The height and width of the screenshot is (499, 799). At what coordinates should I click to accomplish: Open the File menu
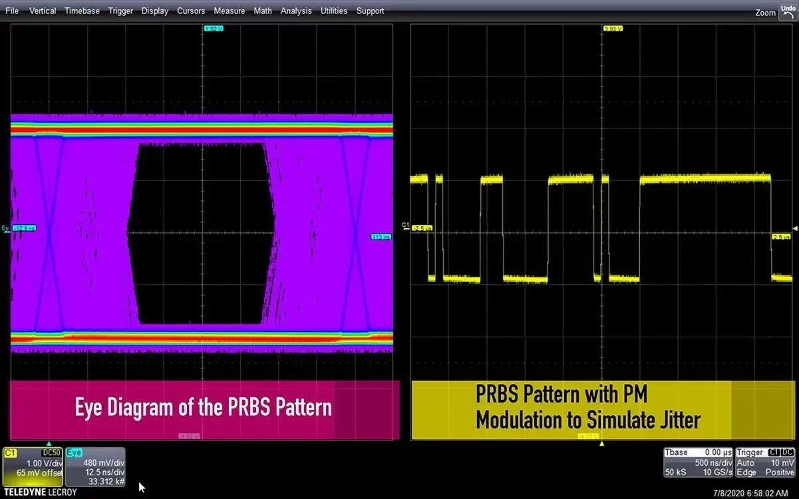click(12, 11)
